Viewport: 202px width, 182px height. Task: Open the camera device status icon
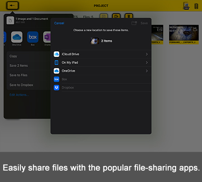coord(187,6)
